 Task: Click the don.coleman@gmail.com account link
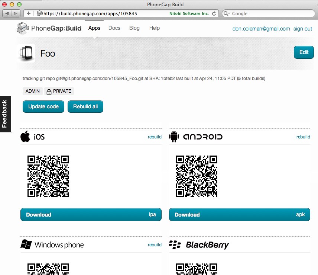(x=261, y=29)
